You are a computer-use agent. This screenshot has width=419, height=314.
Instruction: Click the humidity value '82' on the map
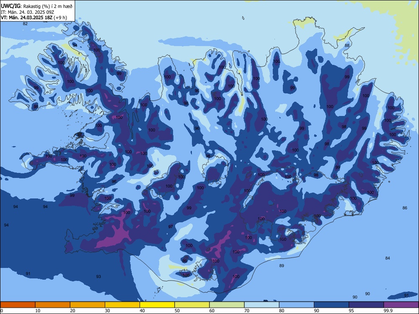tap(25, 23)
